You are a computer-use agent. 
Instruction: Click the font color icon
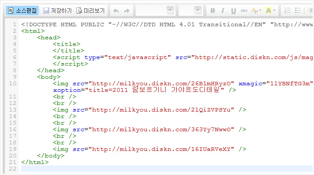(x=254, y=10)
